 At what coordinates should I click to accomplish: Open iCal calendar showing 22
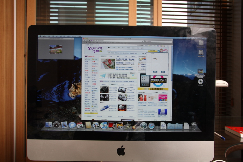(x=80, y=125)
